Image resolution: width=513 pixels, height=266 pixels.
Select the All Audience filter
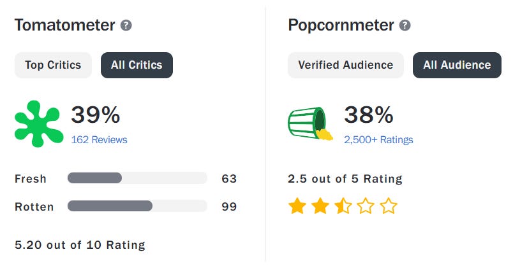point(457,65)
